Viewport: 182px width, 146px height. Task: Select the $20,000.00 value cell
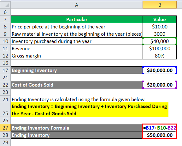(x=160, y=85)
